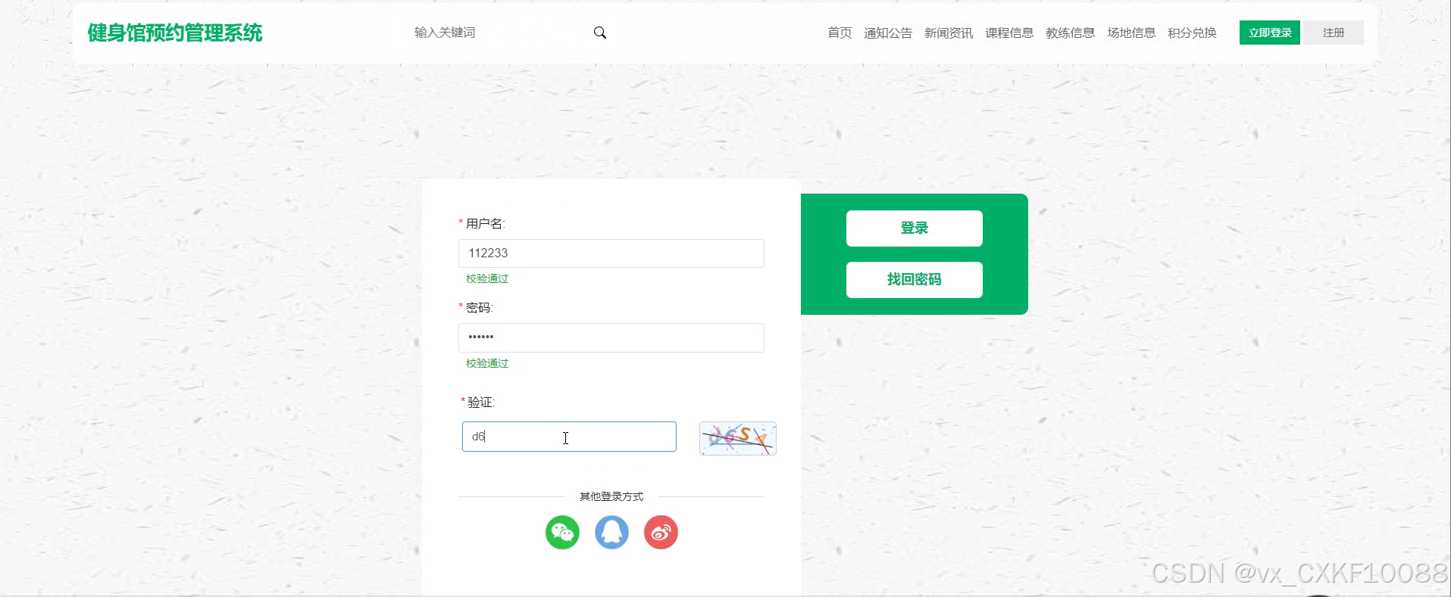This screenshot has width=1451, height=597.
Task: Select 教练信息 in the navigation bar
Action: pyautogui.click(x=1070, y=33)
